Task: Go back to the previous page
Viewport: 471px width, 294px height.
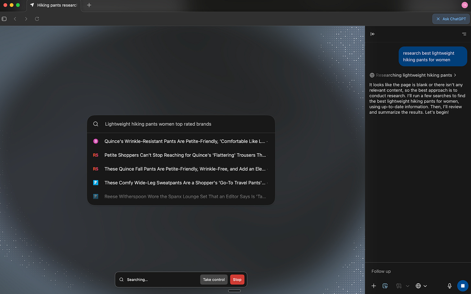Action: coord(15,19)
